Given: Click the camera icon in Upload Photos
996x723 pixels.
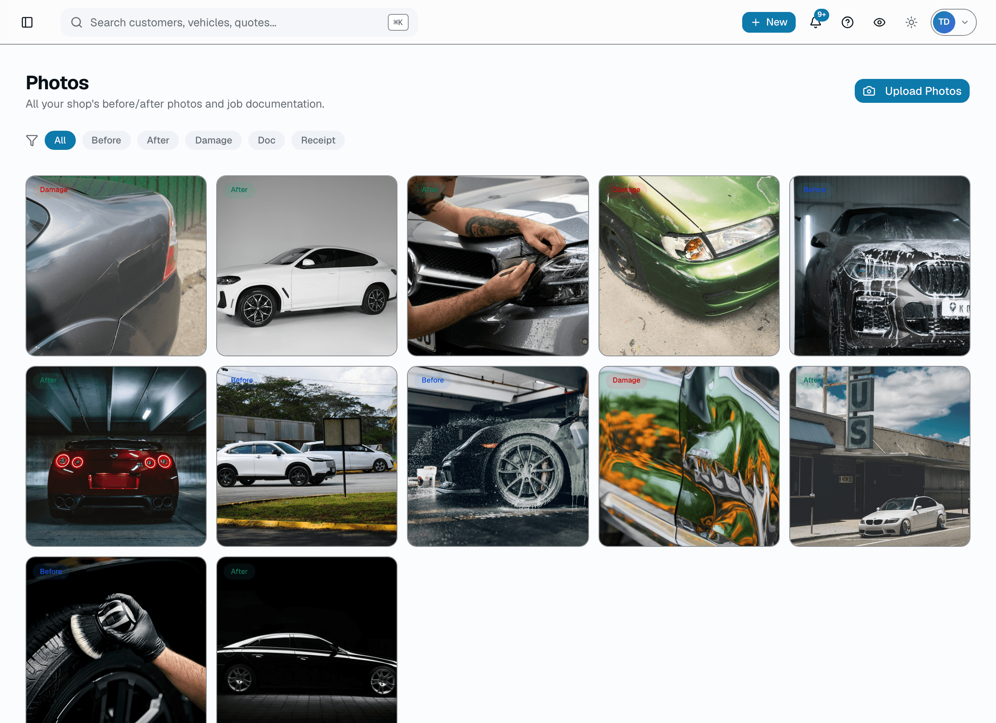Looking at the screenshot, I should click(x=869, y=91).
